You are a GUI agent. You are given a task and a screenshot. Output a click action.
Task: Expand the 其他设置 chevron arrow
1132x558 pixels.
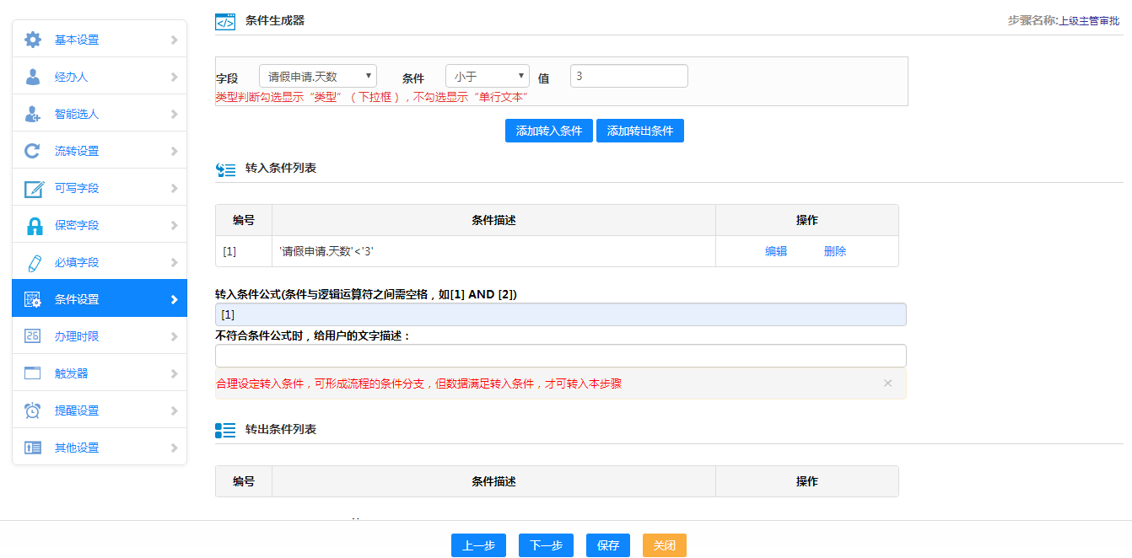[174, 448]
